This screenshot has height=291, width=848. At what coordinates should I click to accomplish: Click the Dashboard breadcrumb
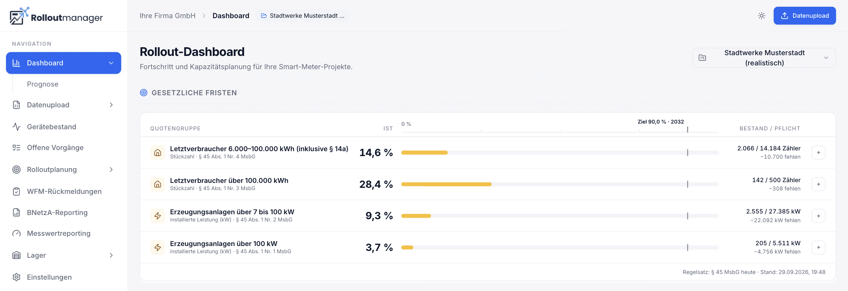click(x=231, y=16)
